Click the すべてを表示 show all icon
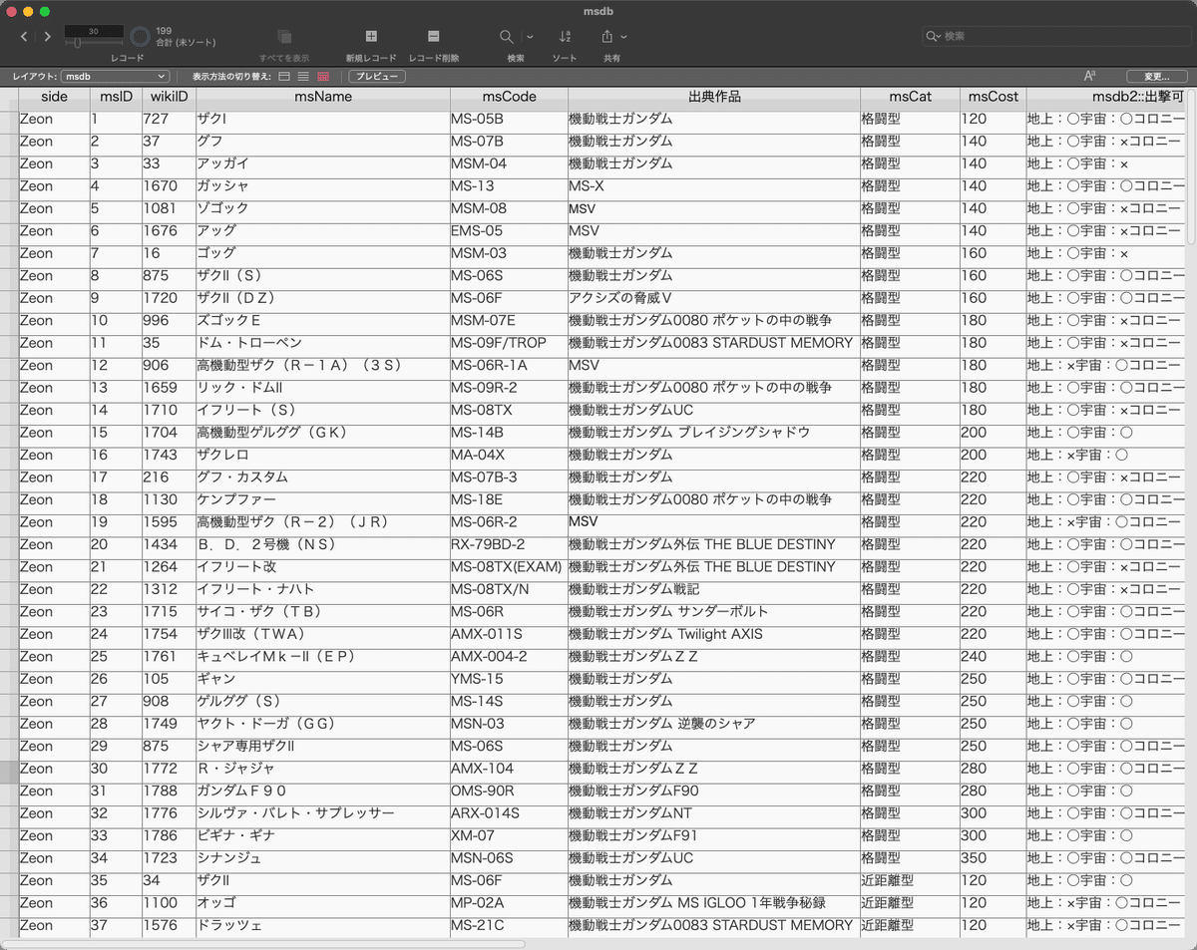Viewport: 1197px width, 950px height. 284,37
